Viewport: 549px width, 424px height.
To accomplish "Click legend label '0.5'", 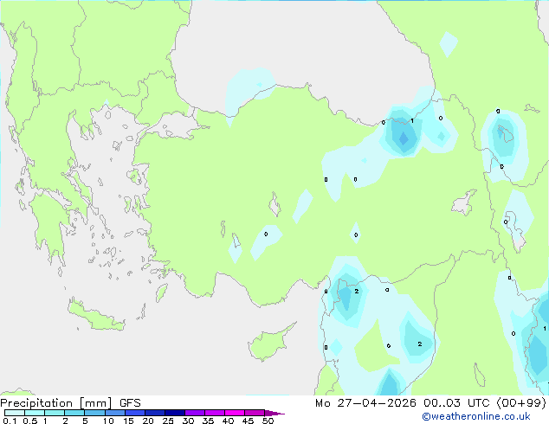I will pyautogui.click(x=29, y=421).
